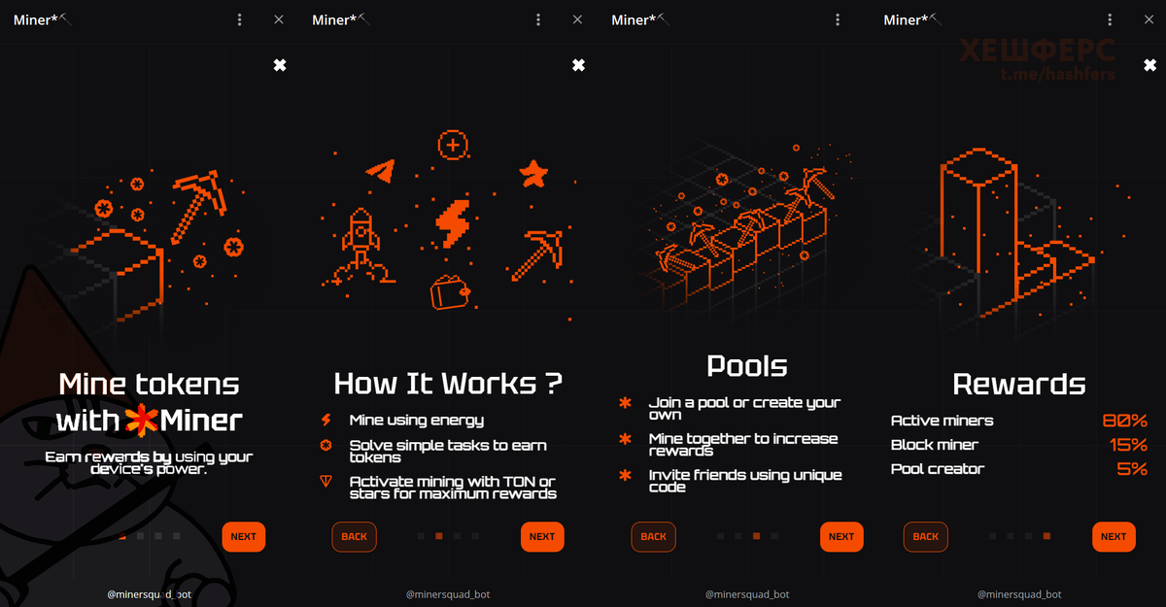Image resolution: width=1166 pixels, height=607 pixels.
Task: Open three-dot menu of second Miner panel
Action: (x=538, y=19)
